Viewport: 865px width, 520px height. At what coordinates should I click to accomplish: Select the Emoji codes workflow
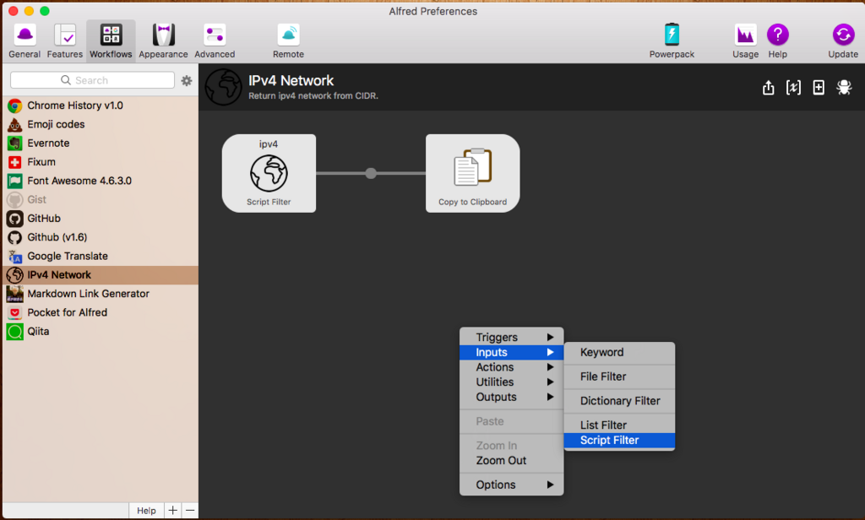(x=101, y=124)
